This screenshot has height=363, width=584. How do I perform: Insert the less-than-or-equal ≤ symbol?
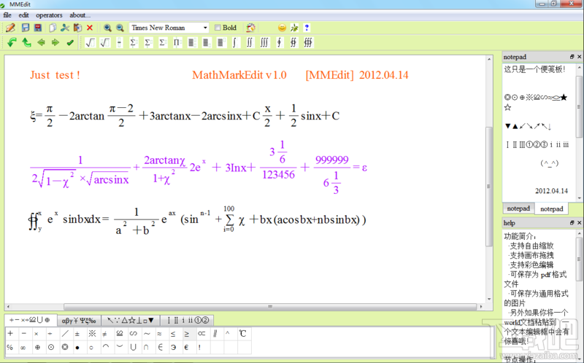[x=173, y=334]
